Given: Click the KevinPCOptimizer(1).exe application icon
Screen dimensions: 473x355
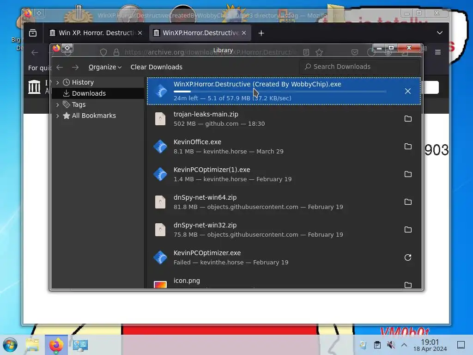Looking at the screenshot, I should click(x=160, y=174).
